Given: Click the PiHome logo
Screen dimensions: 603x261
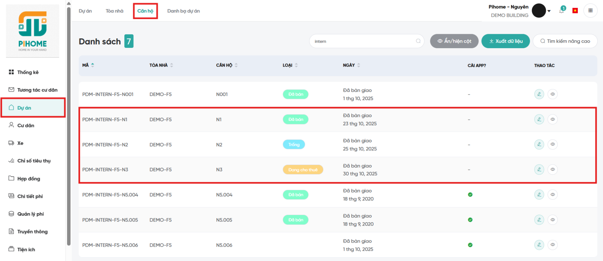Looking at the screenshot, I should pyautogui.click(x=33, y=31).
